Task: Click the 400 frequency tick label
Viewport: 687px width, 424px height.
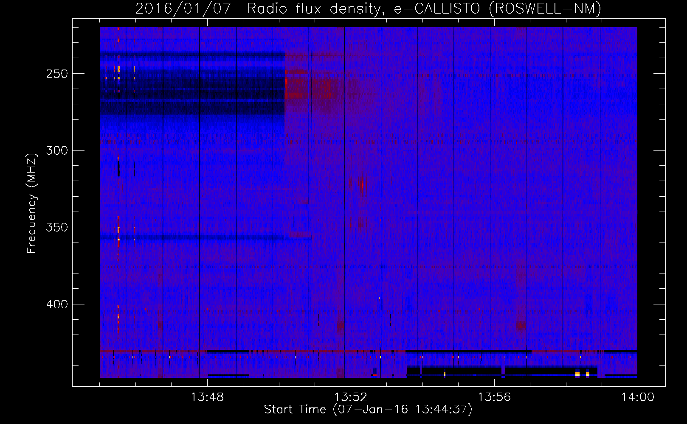Action: (x=57, y=304)
